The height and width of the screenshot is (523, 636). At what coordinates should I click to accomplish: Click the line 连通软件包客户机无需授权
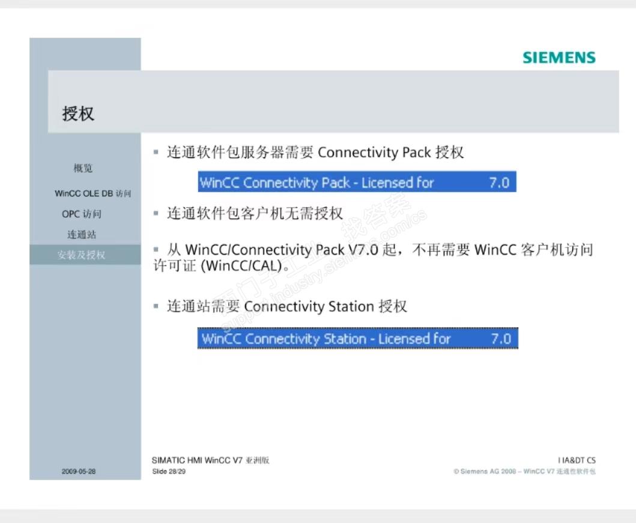coord(255,213)
